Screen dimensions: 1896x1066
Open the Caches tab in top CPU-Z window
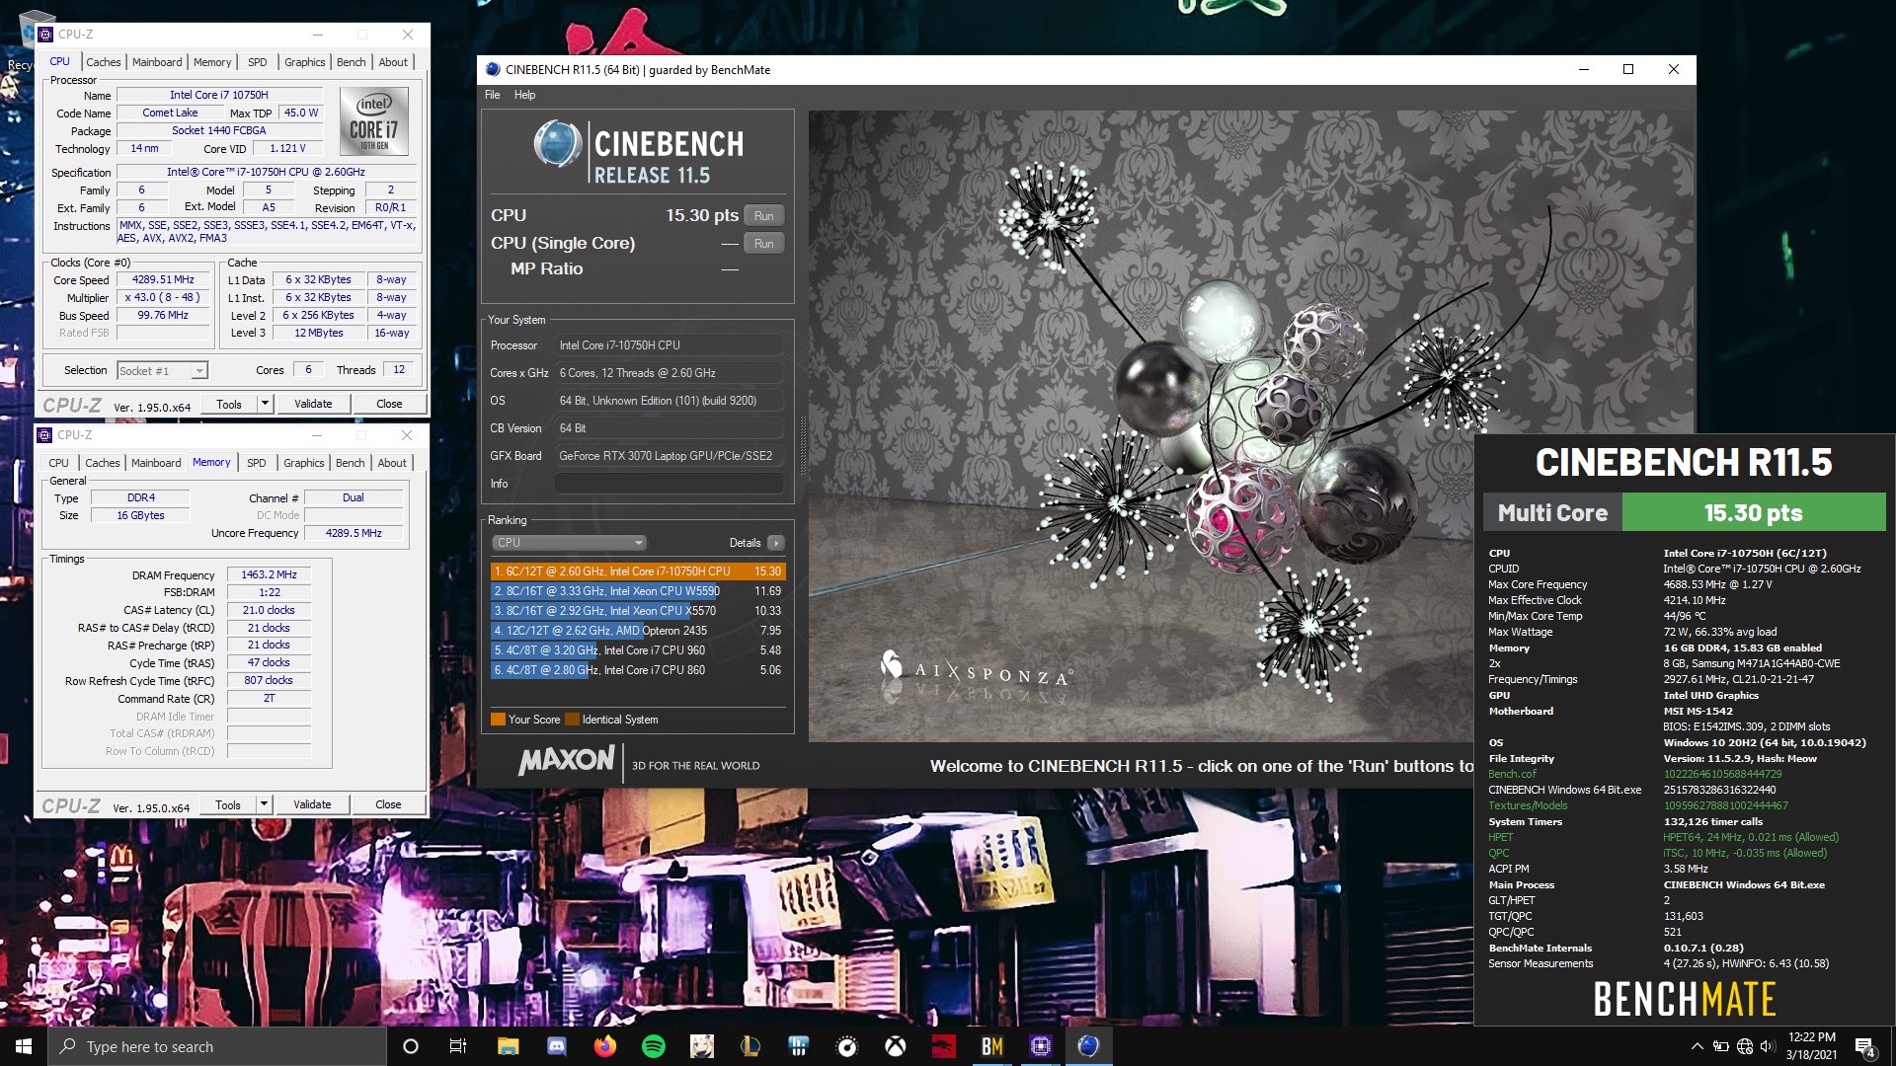point(103,62)
